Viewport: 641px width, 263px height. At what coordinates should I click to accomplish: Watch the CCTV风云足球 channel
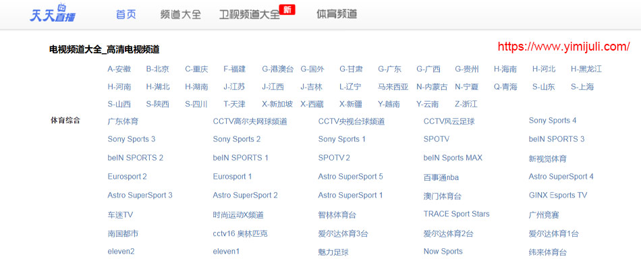tap(449, 121)
